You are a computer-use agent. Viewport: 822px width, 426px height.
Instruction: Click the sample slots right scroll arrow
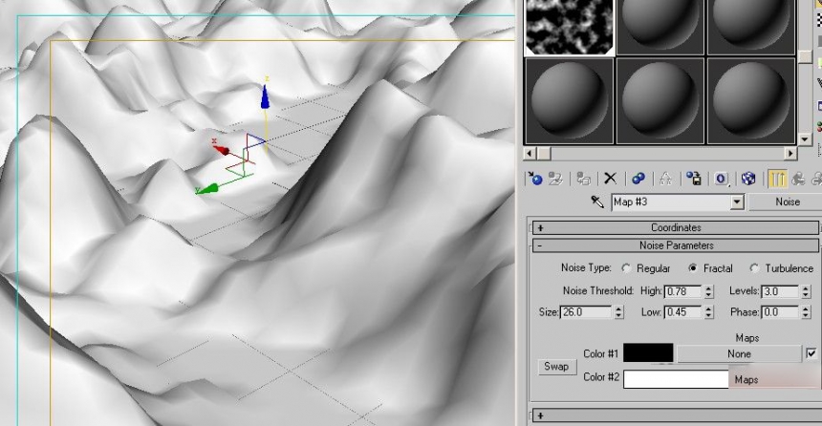tap(790, 154)
